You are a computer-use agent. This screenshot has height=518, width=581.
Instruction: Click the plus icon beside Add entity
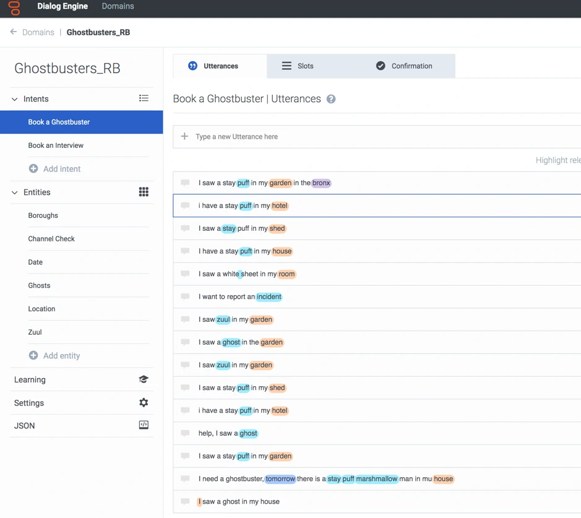pyautogui.click(x=33, y=355)
